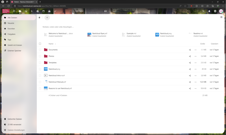Open the notifications bell icon
Screen dimensions: 226x135
(209, 11)
